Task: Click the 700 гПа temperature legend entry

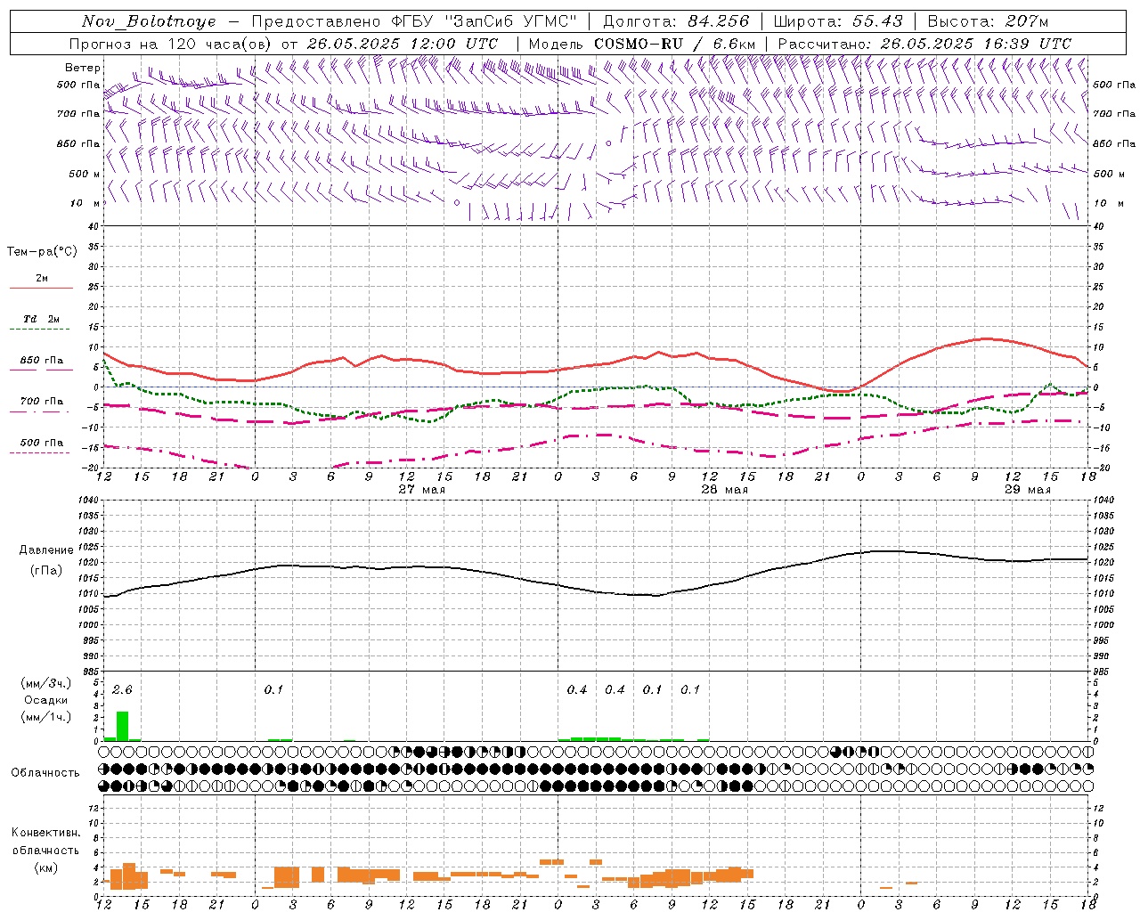Action: coord(42,402)
